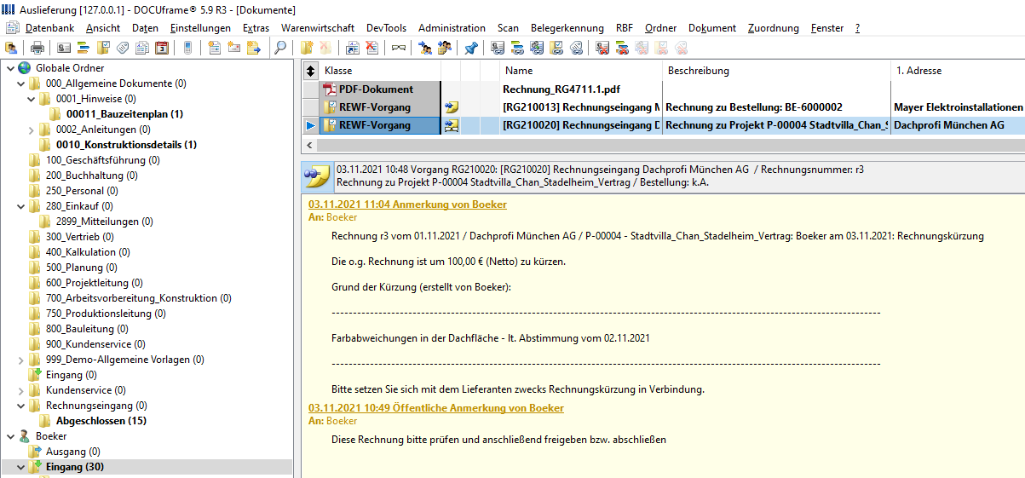This screenshot has height=478, width=1025.
Task: Sort by the Klasse column header
Action: [380, 71]
